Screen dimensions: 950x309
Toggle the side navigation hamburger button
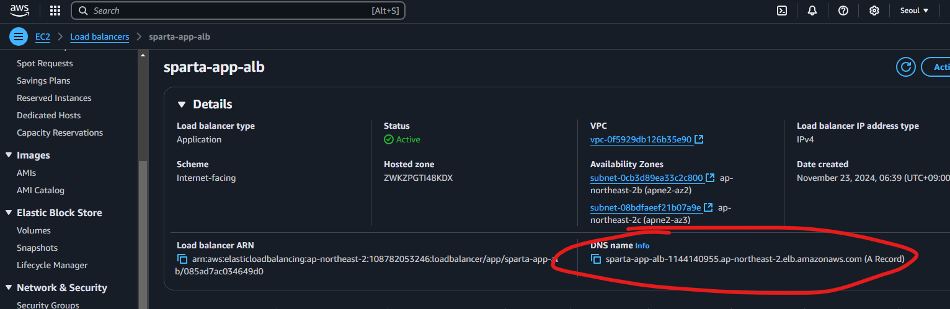(19, 37)
